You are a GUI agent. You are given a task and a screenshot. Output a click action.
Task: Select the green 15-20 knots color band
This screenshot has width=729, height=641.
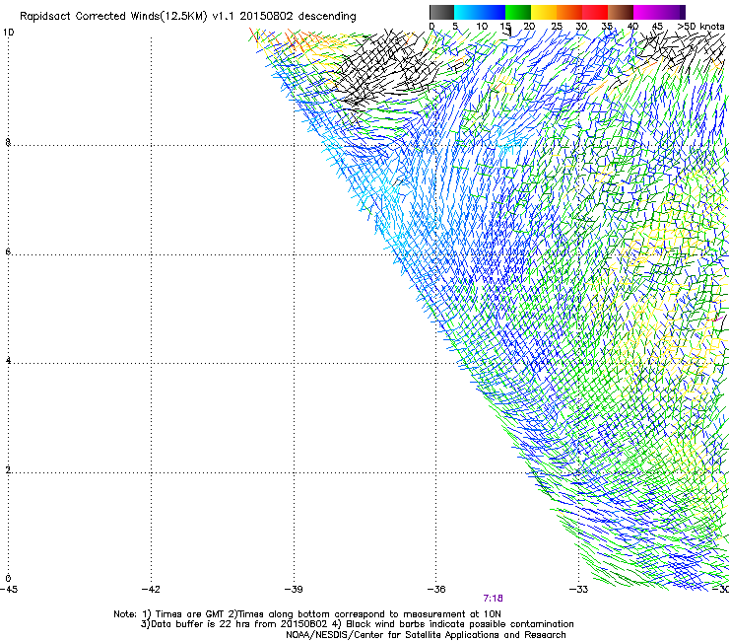tap(518, 12)
